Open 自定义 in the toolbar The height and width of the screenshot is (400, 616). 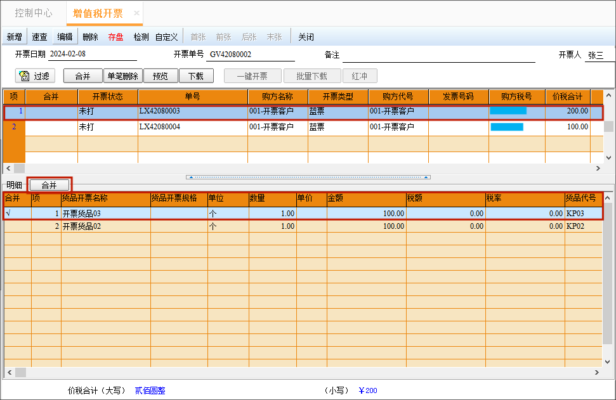(167, 37)
